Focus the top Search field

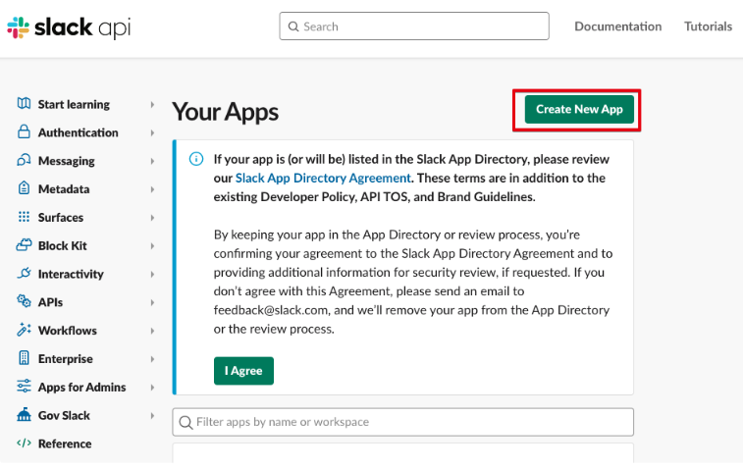pos(414,26)
